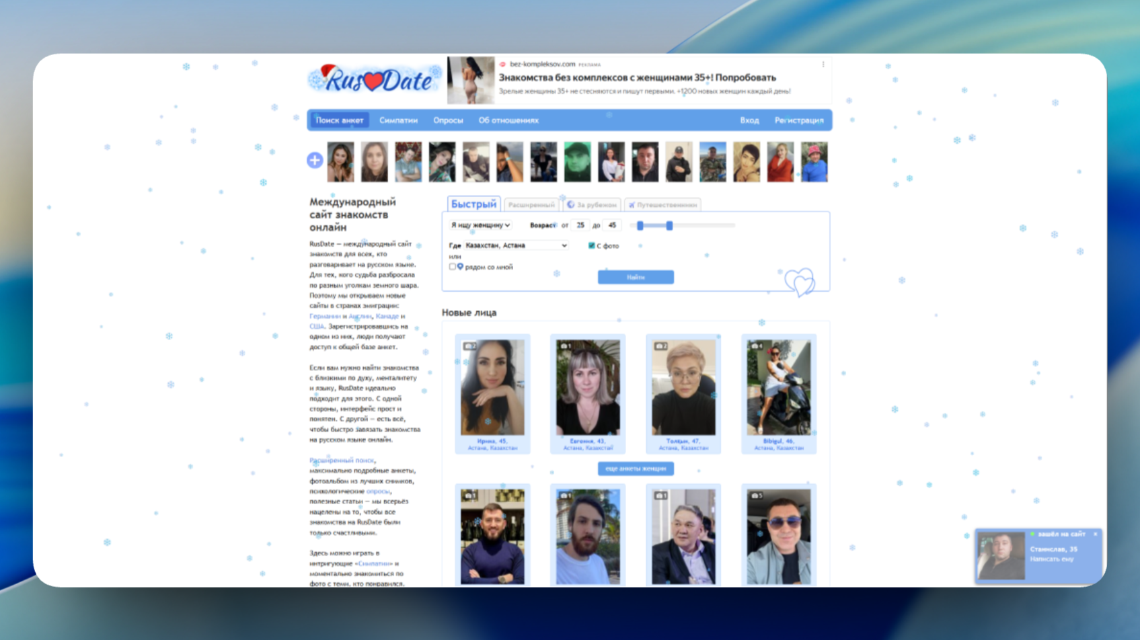Open Толкын, 47 profile photo
The height and width of the screenshot is (640, 1140).
click(x=683, y=387)
